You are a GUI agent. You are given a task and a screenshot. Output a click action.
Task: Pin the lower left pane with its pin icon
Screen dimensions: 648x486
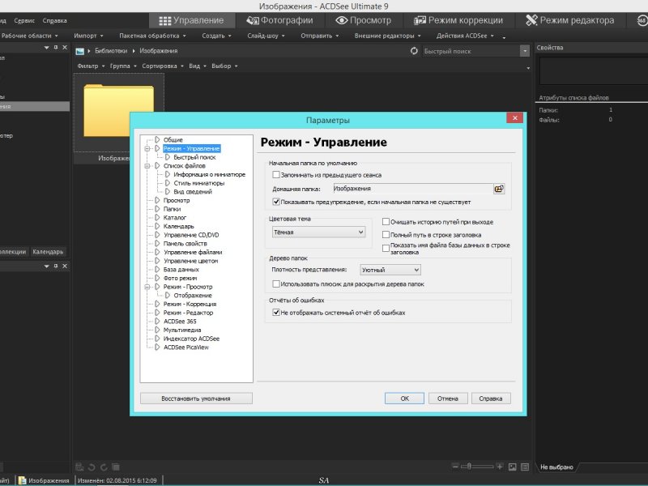56,266
